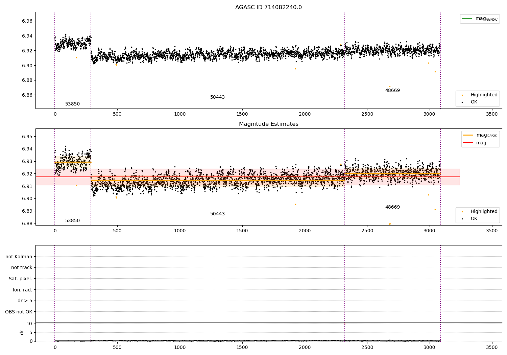Click the 6.89 y-axis tick label

[27, 211]
